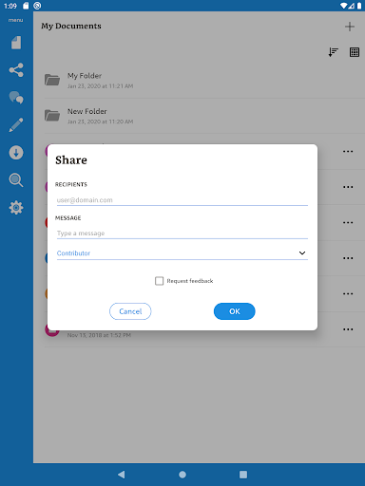This screenshot has height=486, width=365.
Task: Open the comments chat bubbles icon
Action: pos(16,98)
